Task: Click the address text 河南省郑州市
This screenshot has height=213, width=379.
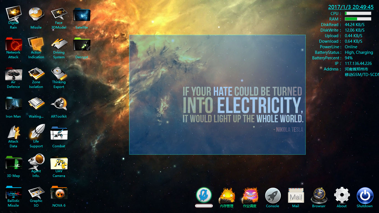Action: click(357, 69)
